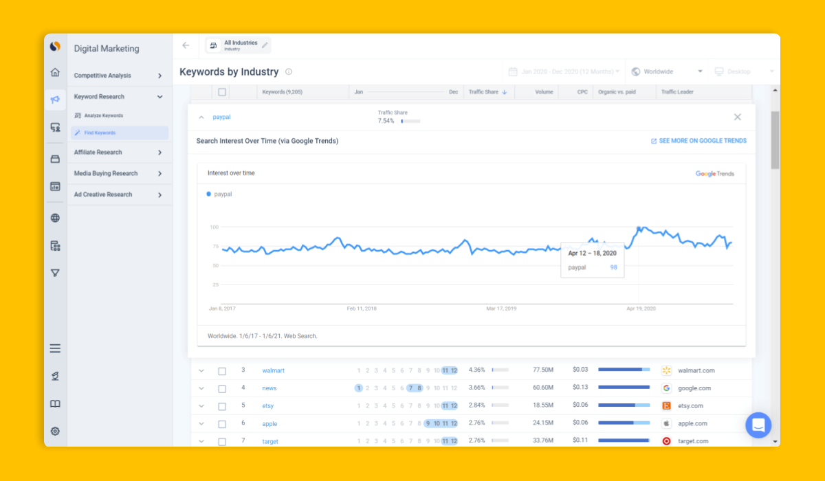
Task: Select the Digital Marketing megaphone icon
Action: pyautogui.click(x=55, y=99)
